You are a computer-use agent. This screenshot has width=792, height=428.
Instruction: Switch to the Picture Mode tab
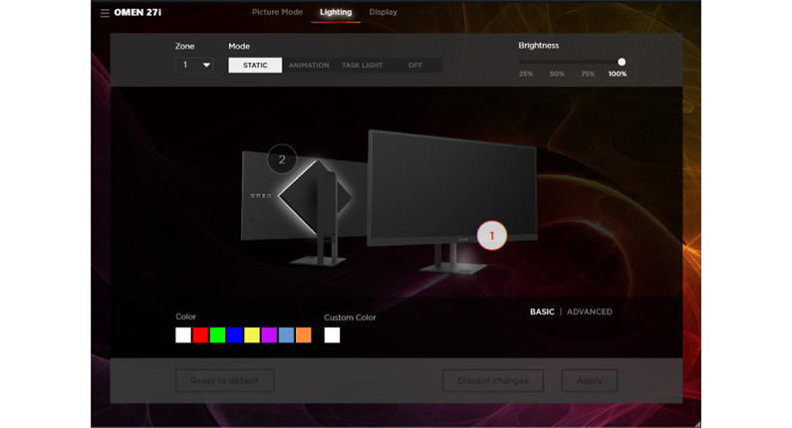(x=277, y=12)
